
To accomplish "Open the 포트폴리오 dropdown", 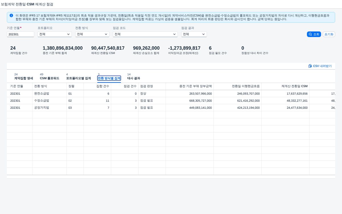I will tap(55, 34).
